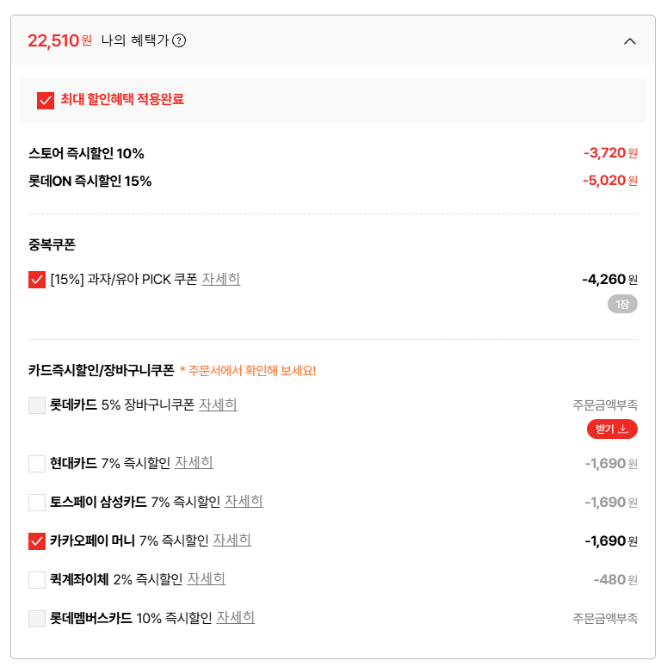Image resolution: width=667 pixels, height=667 pixels.
Task: Enable 토스페이 삼성카드 7% 즉시할인
Action: point(37,503)
